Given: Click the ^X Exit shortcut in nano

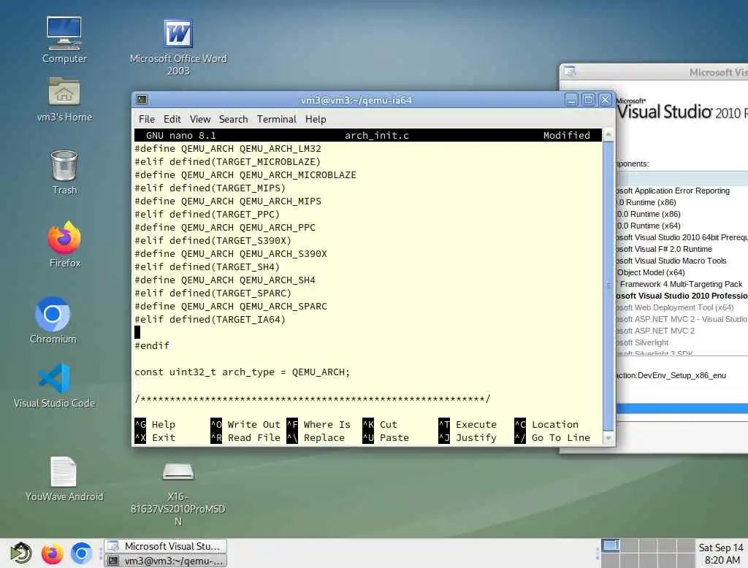Looking at the screenshot, I should [x=156, y=437].
